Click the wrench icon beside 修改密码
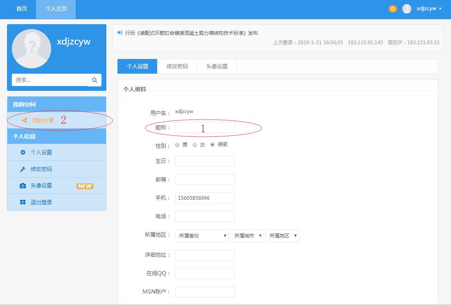Image resolution: width=451 pixels, height=305 pixels. pyautogui.click(x=23, y=169)
